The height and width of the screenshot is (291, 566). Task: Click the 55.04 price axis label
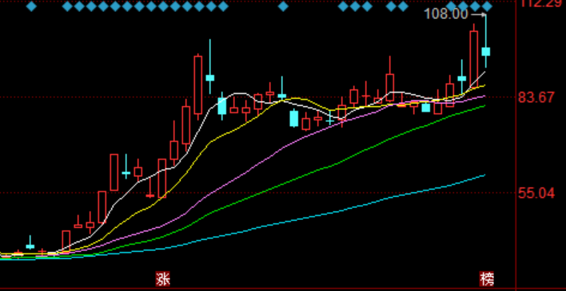[x=536, y=194]
